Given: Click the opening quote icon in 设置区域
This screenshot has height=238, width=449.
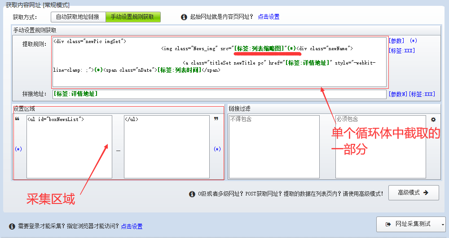Looking at the screenshot, I should click(18, 119).
